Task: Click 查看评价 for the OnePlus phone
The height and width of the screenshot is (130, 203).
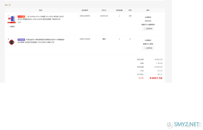Action: pos(144,25)
